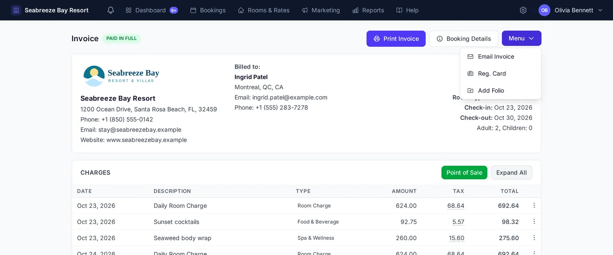This screenshot has height=255, width=613.
Task: Click the Food & Beverage type cell
Action: 318,222
